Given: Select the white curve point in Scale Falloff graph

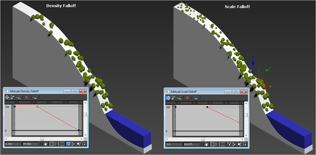Looking at the screenshot, I should (x=239, y=123).
